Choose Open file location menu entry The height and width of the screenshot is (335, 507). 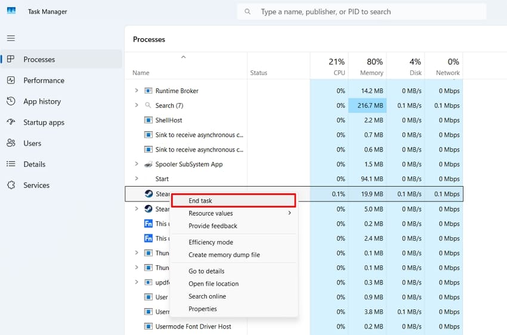[x=233, y=284]
